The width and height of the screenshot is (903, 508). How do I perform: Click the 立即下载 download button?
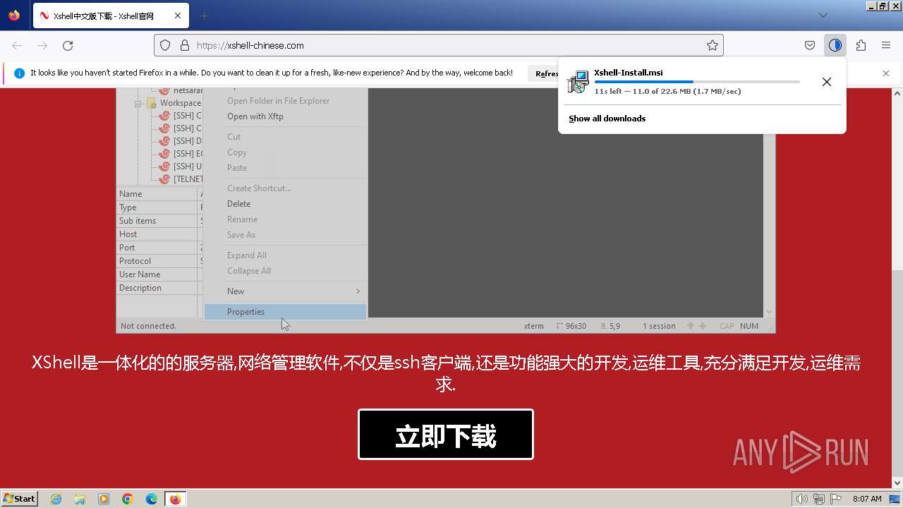click(446, 435)
